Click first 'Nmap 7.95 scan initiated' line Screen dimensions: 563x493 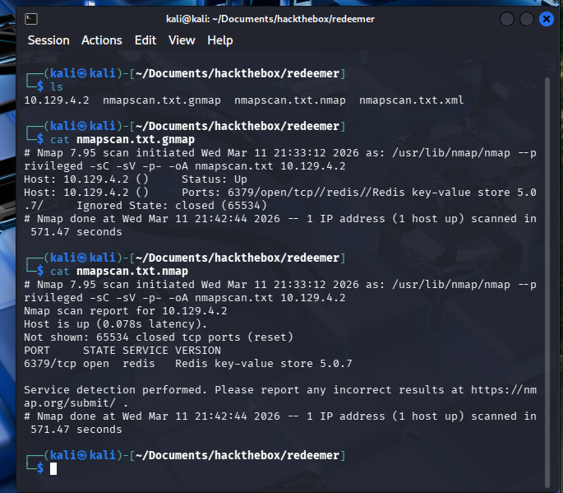point(280,152)
